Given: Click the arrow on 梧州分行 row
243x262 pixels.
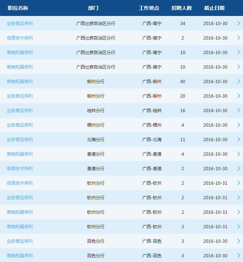Looking at the screenshot, I should click(x=238, y=125).
